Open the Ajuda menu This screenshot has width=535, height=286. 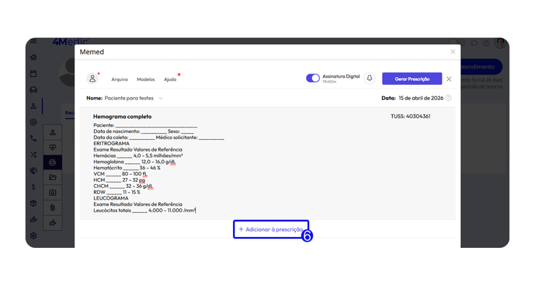[170, 79]
